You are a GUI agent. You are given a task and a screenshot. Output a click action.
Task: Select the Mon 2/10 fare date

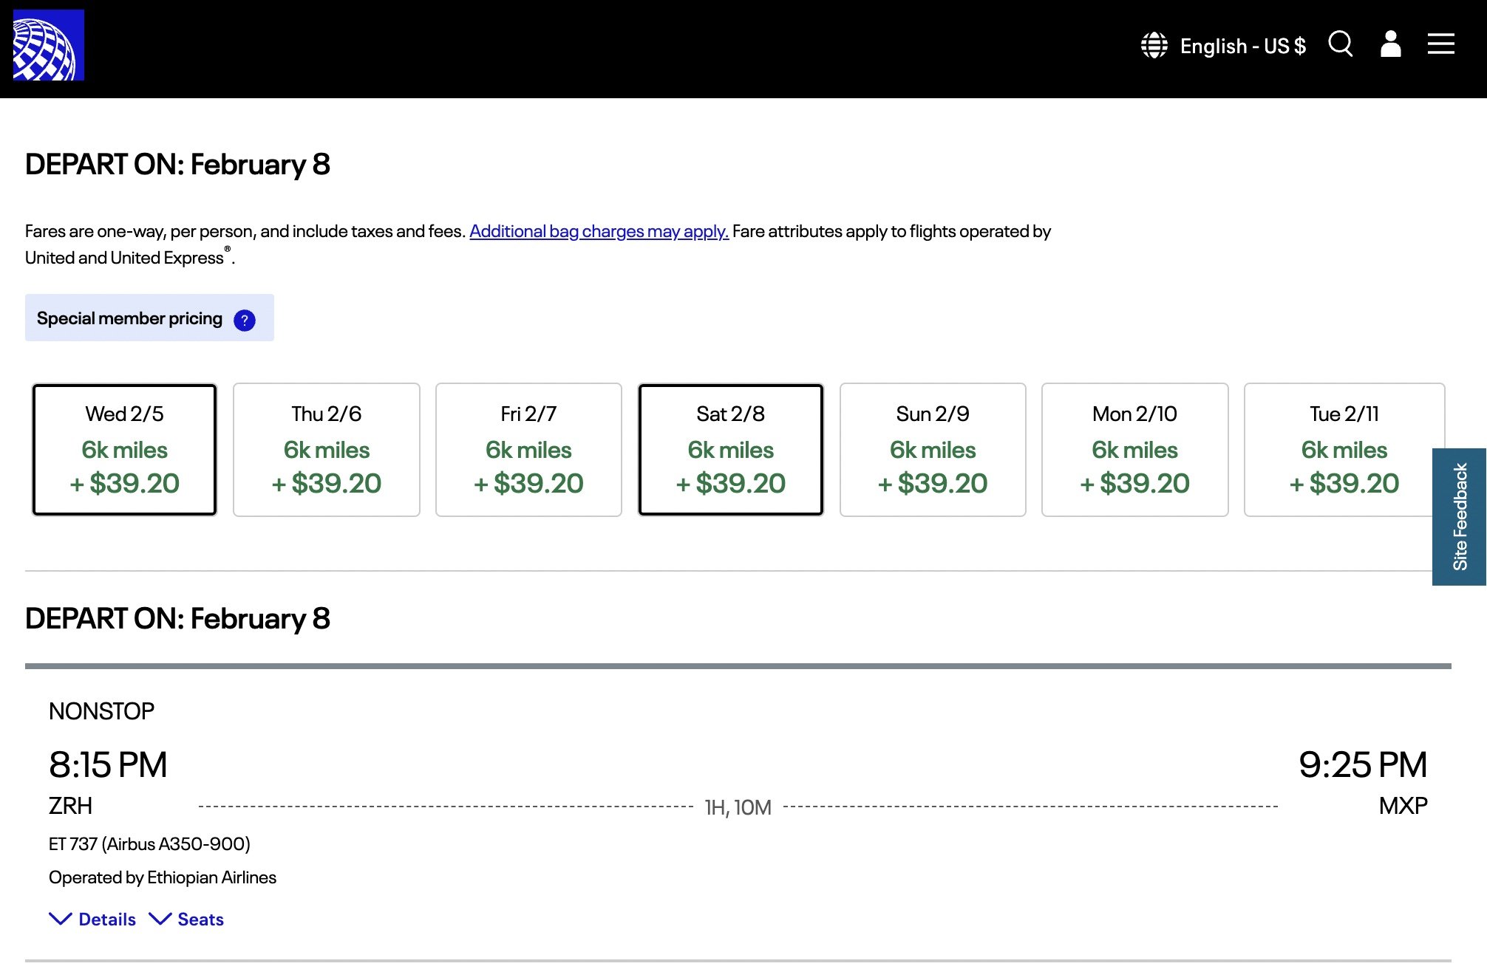pos(1135,449)
